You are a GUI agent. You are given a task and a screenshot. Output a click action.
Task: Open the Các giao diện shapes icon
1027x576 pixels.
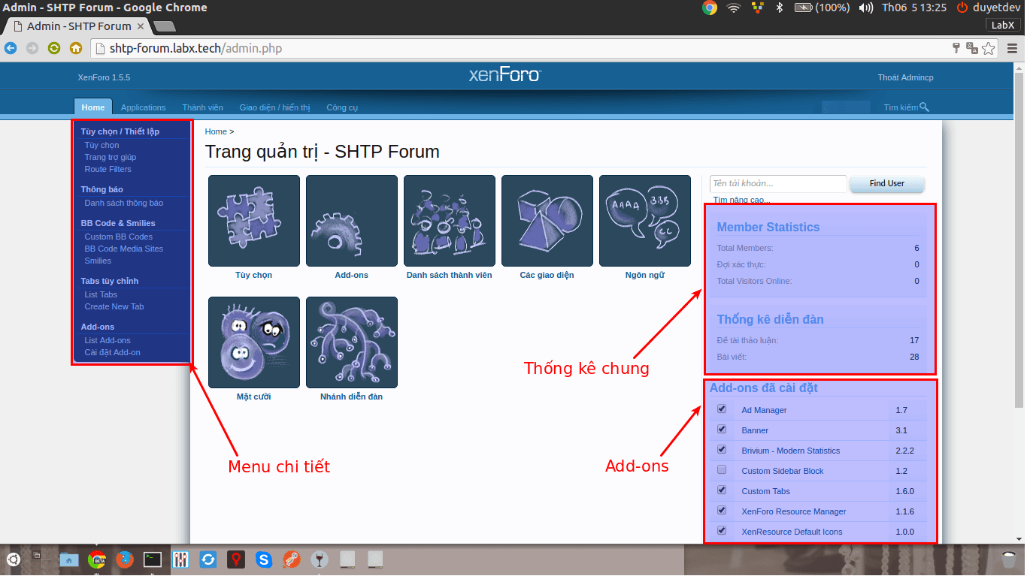[x=547, y=221]
